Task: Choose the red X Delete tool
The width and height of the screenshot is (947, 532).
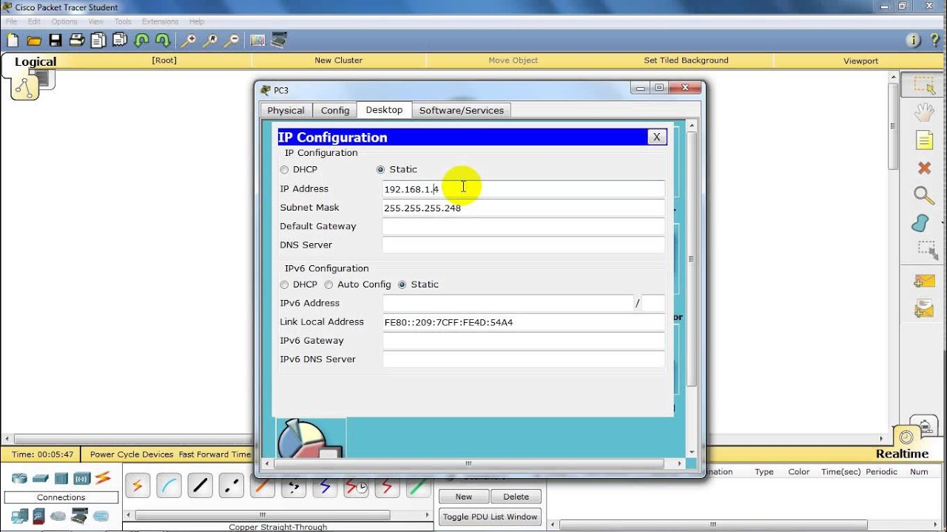Action: (924, 168)
